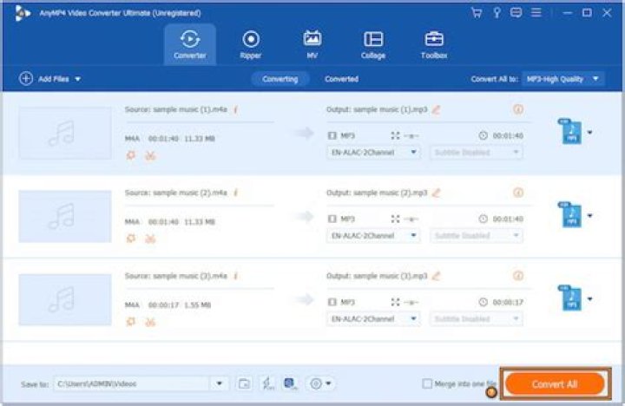625x406 pixels.
Task: Expand Add Files dropdown arrow
Action: (x=78, y=79)
